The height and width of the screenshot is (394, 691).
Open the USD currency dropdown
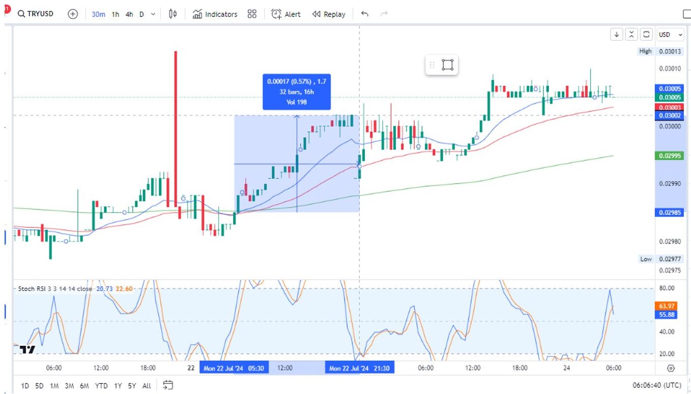click(x=671, y=35)
